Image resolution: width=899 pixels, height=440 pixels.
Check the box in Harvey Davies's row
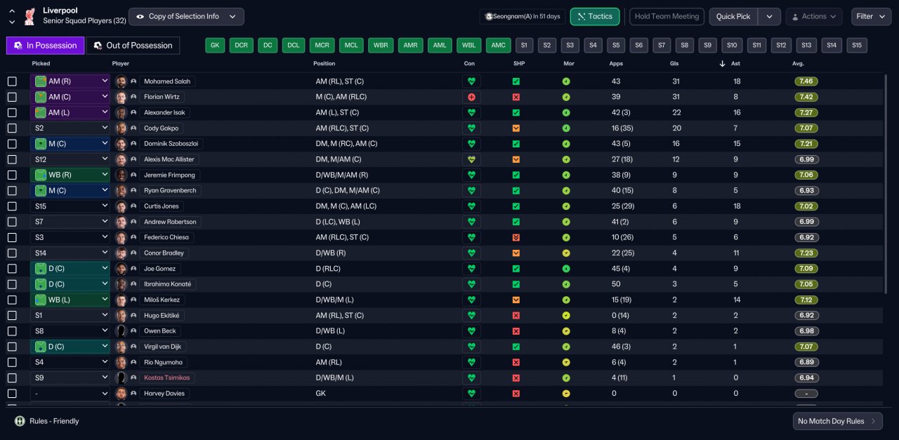pos(12,394)
